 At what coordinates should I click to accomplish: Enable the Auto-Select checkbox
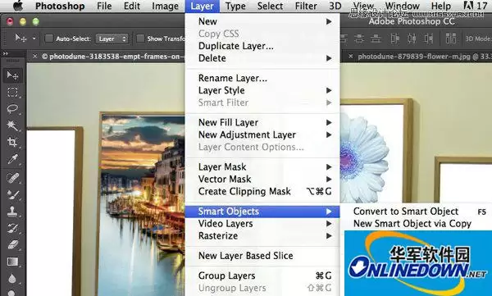pos(48,39)
